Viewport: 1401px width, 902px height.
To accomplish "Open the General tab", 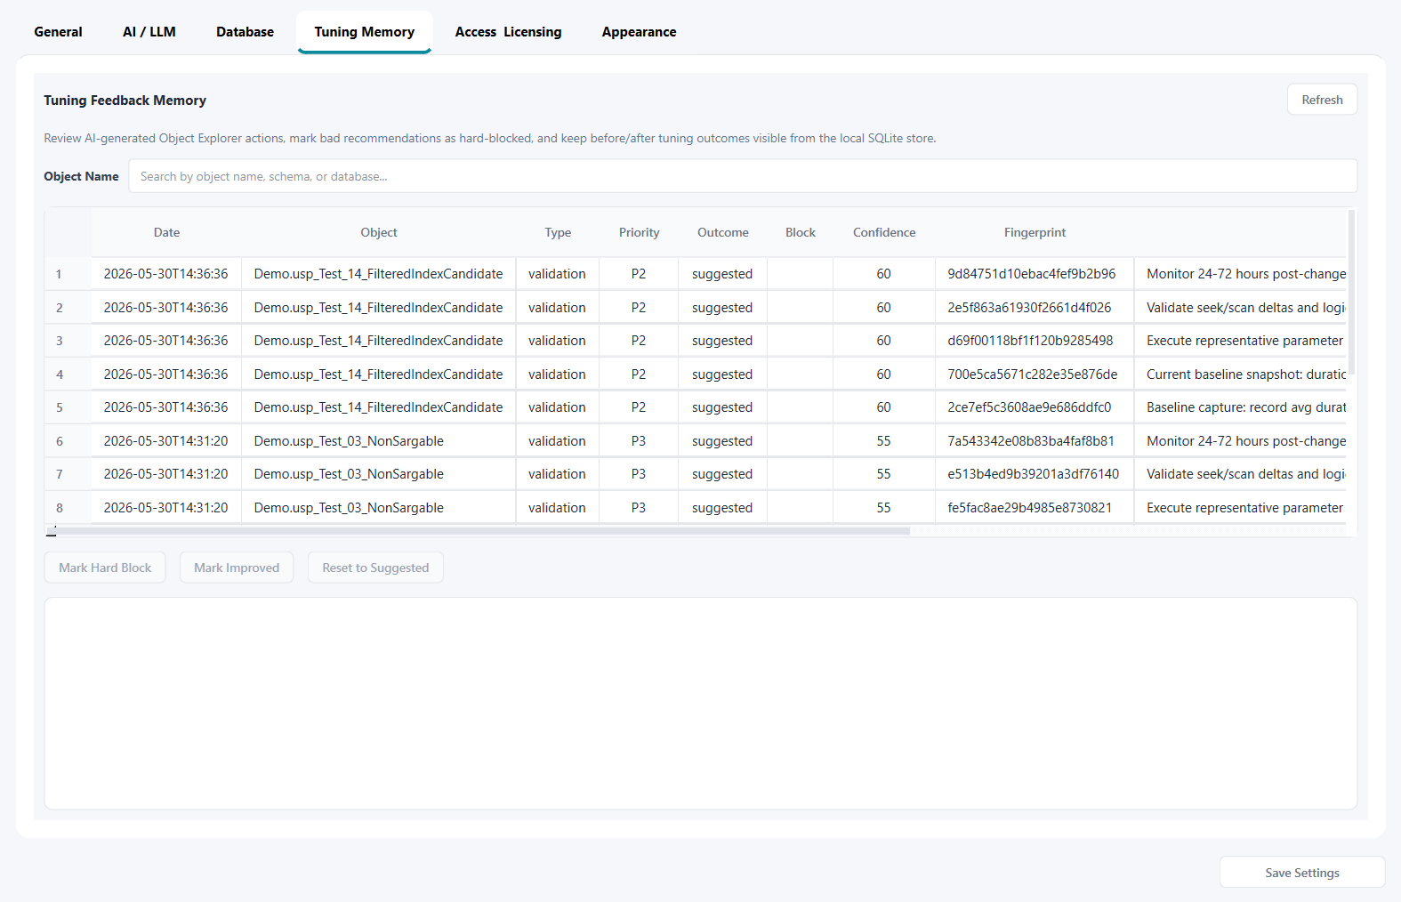I will coord(58,32).
